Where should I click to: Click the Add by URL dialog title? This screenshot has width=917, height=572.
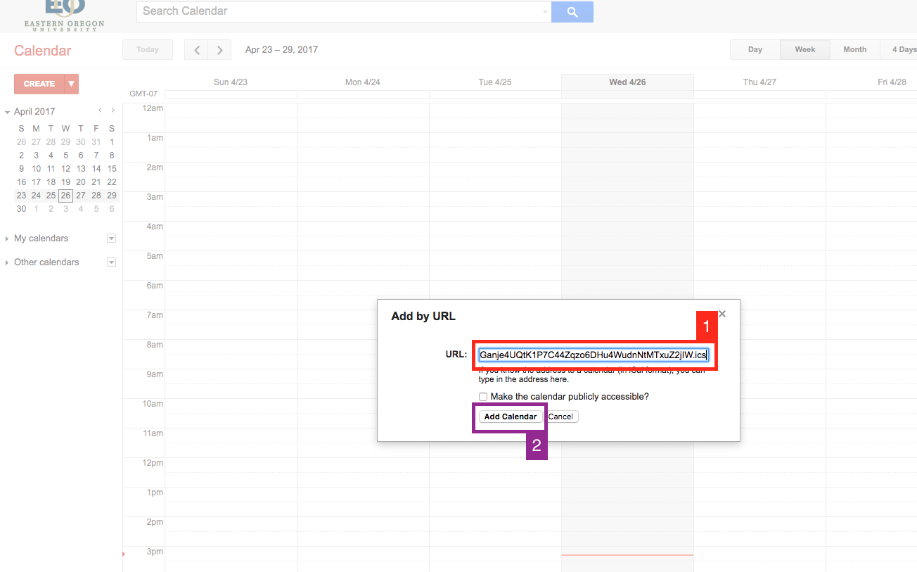click(423, 317)
